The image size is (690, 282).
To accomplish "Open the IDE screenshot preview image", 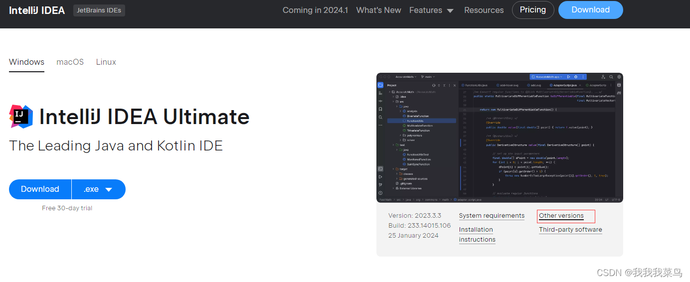I will click(x=500, y=138).
